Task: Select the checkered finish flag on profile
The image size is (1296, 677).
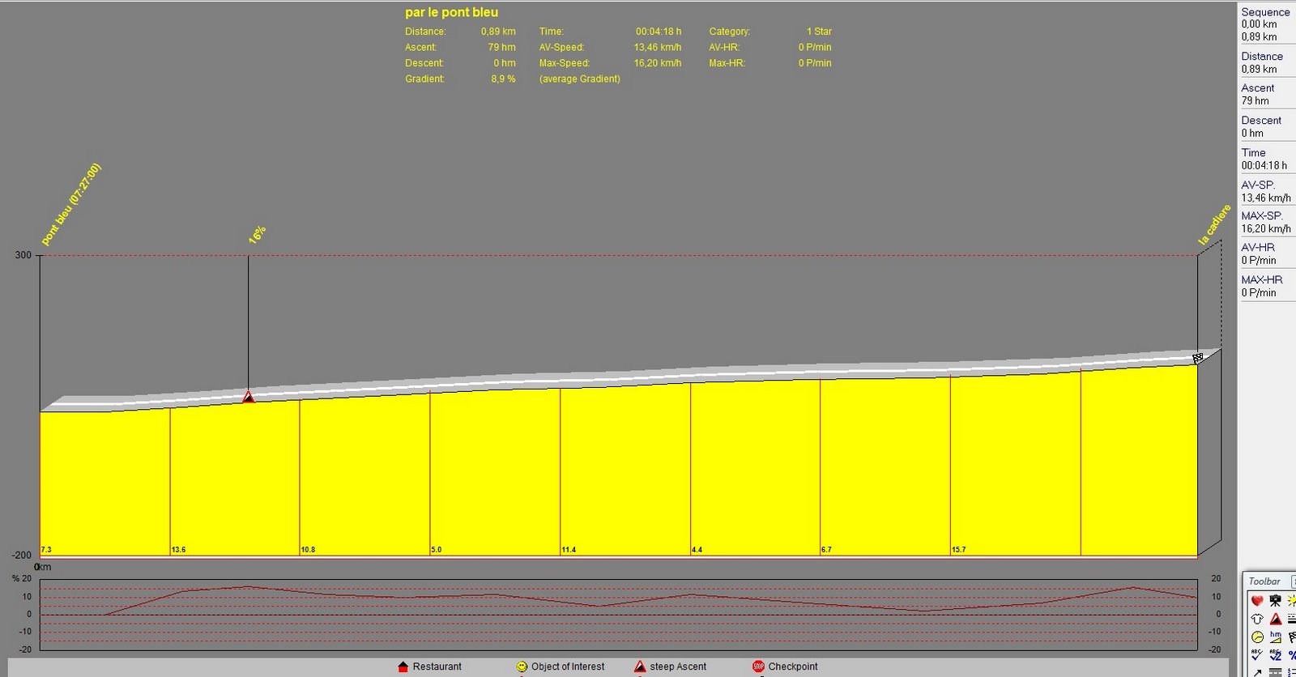Action: click(1198, 358)
